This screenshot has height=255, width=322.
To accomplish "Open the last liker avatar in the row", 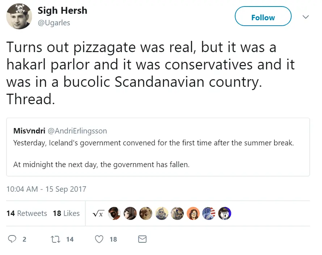I will (x=224, y=213).
